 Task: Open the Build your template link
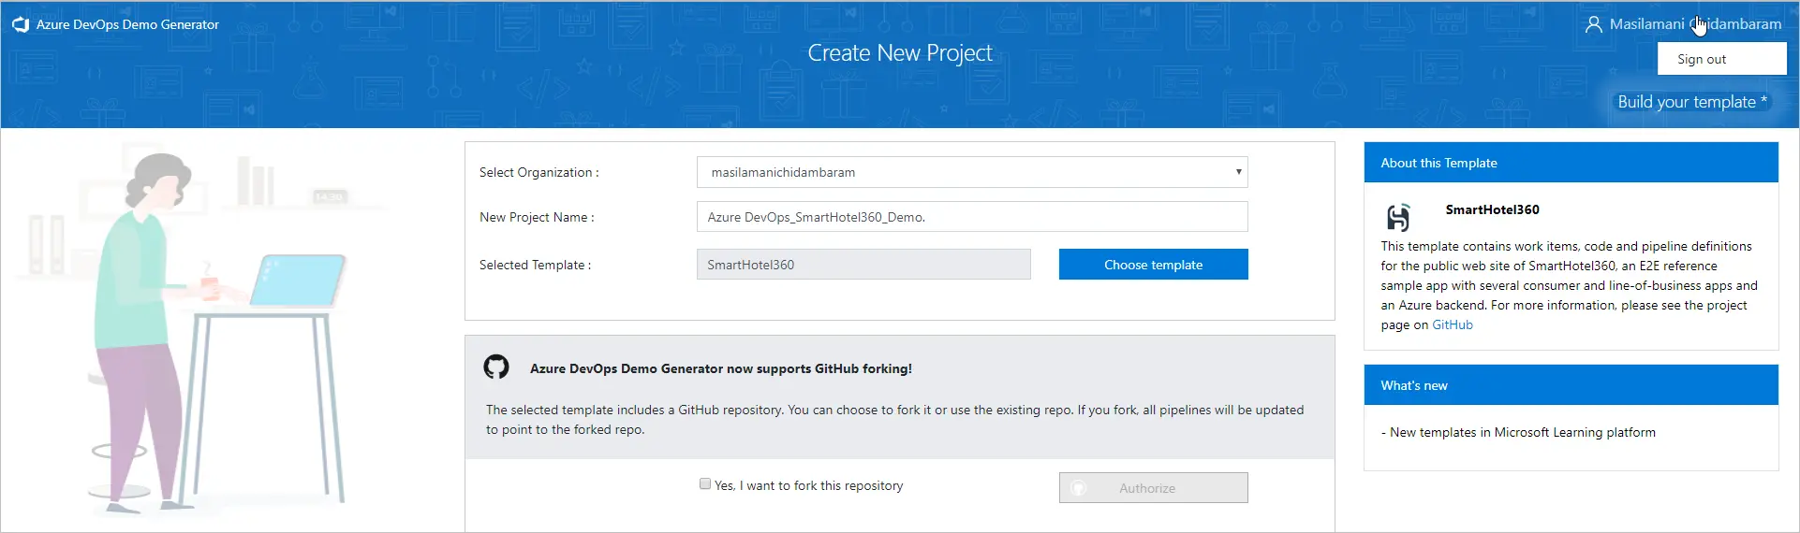click(1690, 102)
